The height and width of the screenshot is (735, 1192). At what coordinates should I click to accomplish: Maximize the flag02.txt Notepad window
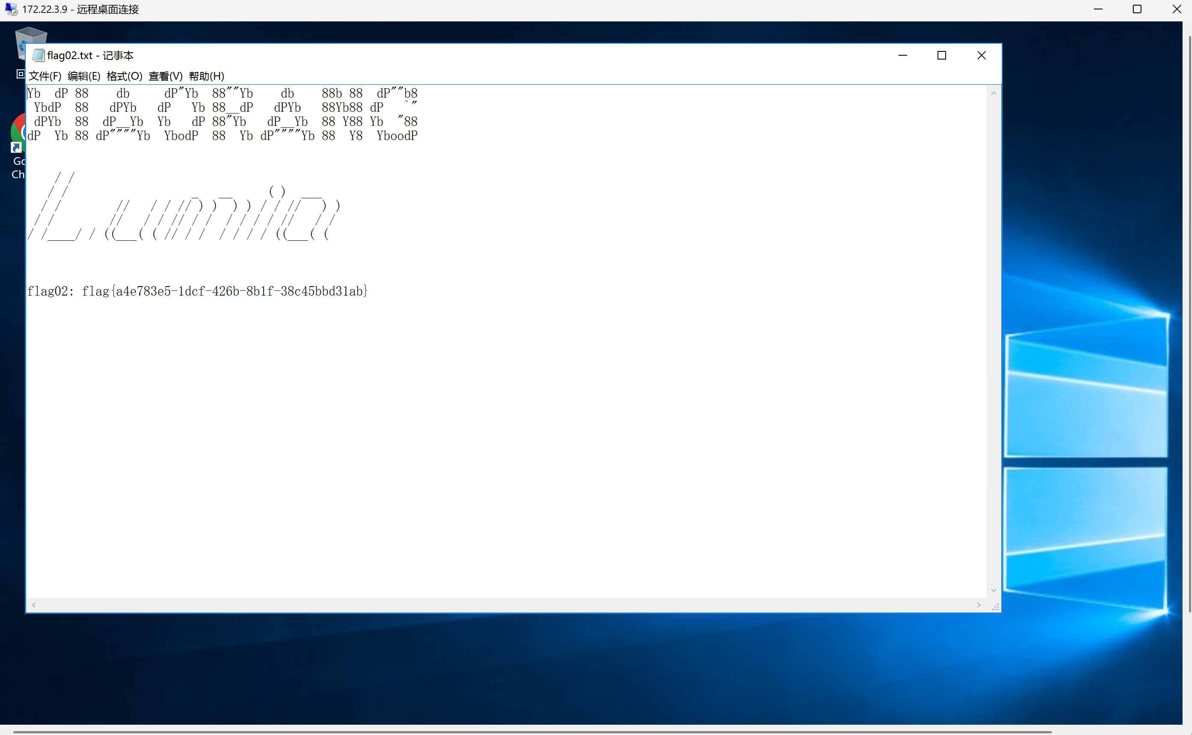(x=941, y=55)
